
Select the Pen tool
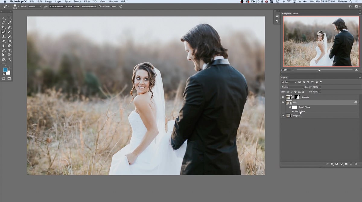(4, 50)
